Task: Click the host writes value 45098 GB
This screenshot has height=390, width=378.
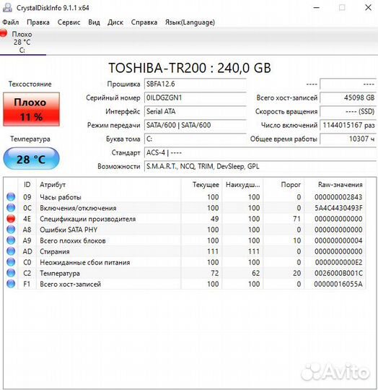Action: tap(348, 97)
